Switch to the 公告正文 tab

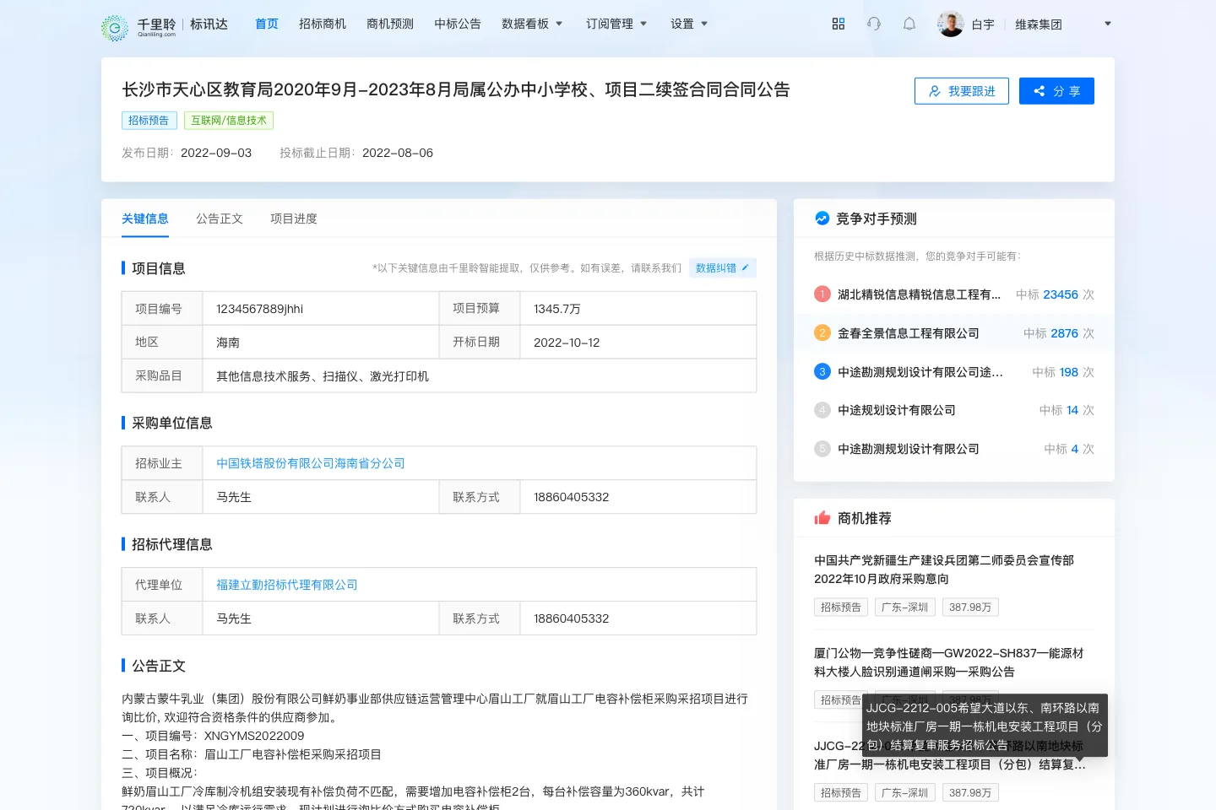220,219
